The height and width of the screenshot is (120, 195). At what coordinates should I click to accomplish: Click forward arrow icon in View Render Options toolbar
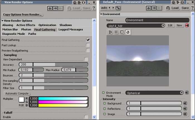pos(60,8)
